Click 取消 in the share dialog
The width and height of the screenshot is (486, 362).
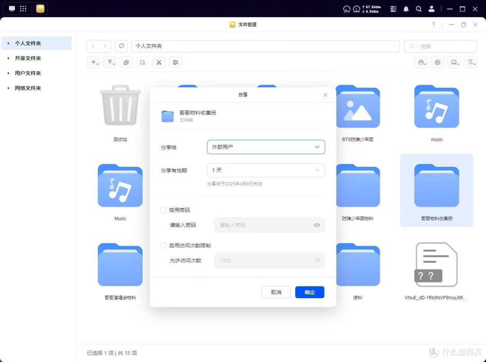tap(276, 292)
